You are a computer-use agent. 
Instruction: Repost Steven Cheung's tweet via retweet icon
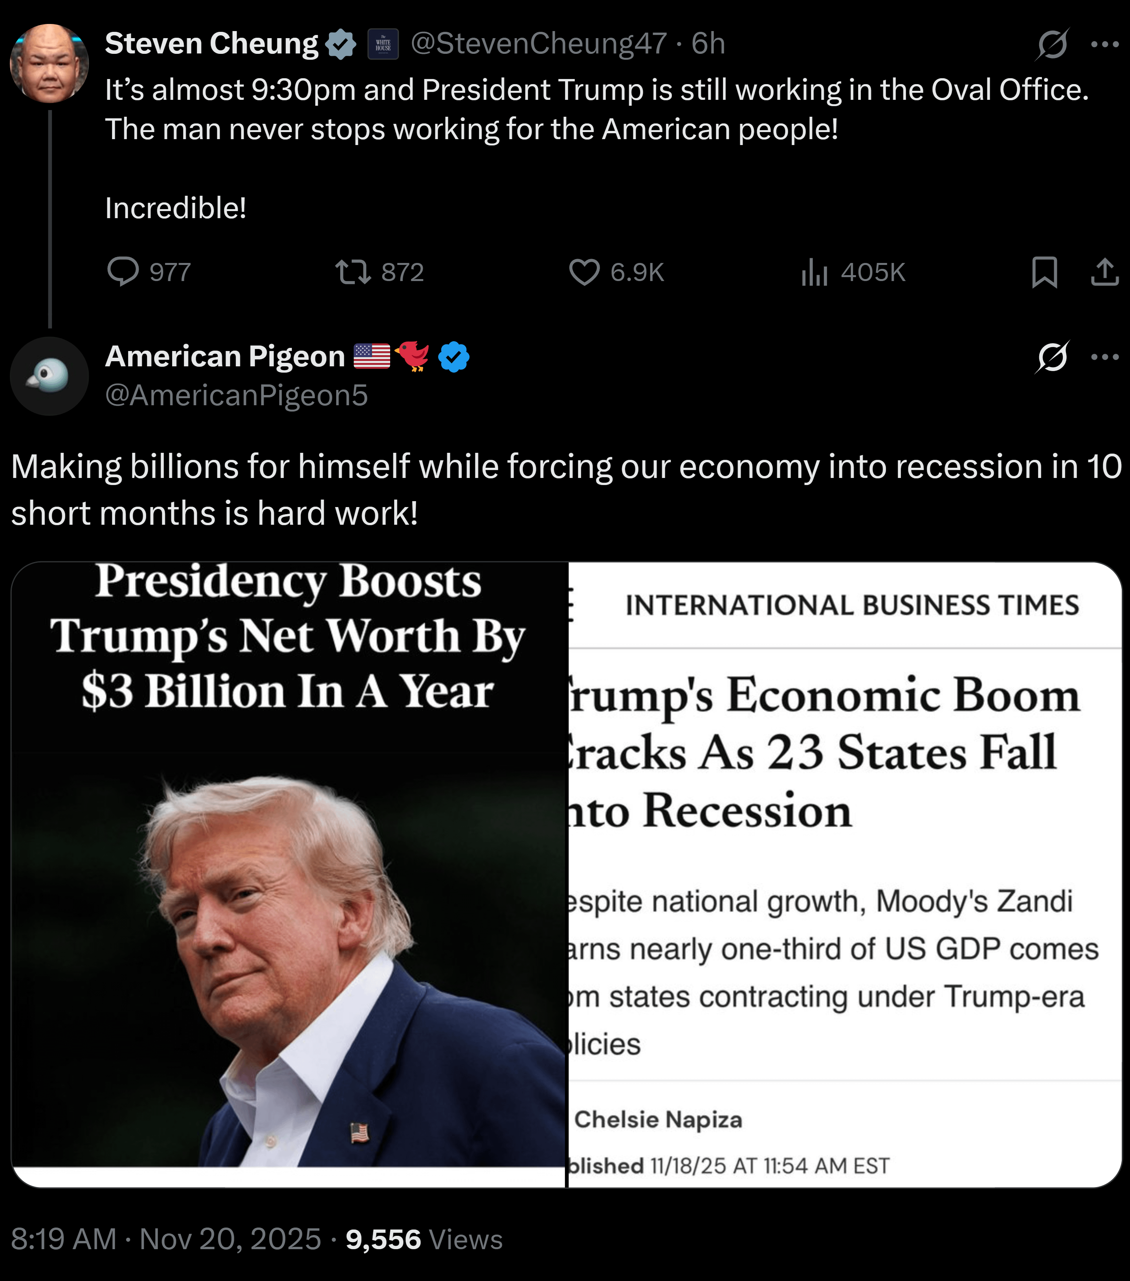pos(353,272)
